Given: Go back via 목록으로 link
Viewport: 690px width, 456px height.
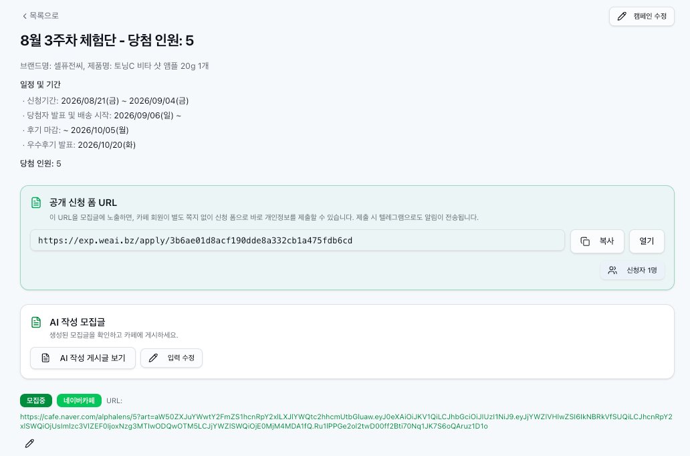Looking at the screenshot, I should click(40, 16).
